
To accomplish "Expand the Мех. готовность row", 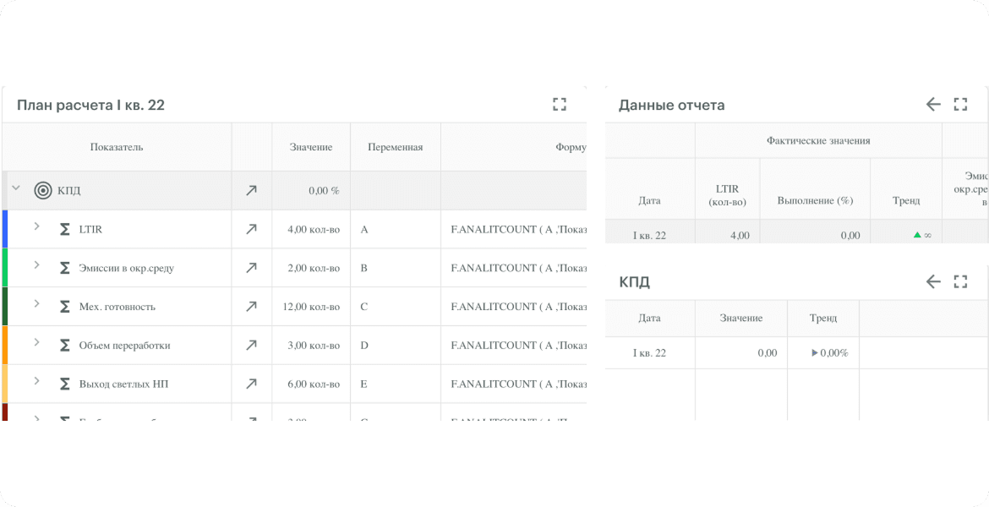I will tap(36, 303).
